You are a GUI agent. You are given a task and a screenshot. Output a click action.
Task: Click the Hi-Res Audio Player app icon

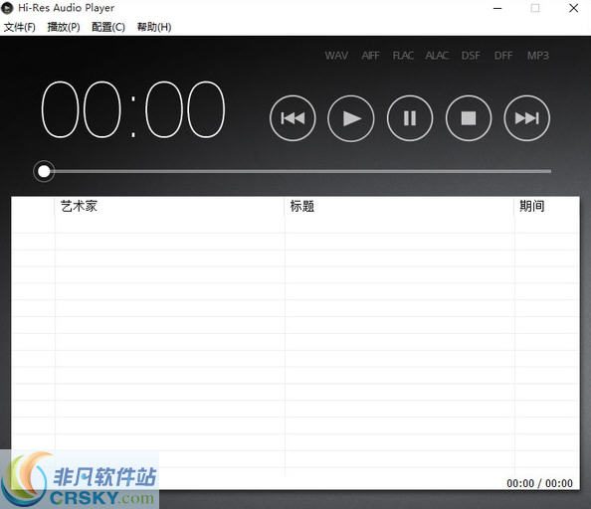[x=7, y=8]
